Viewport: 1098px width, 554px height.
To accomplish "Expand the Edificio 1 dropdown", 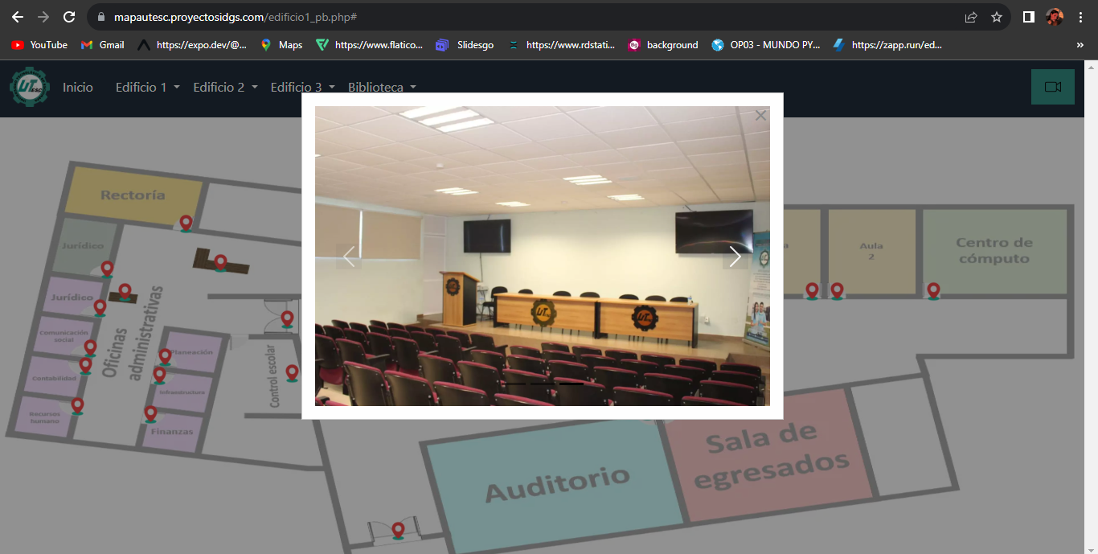I will [147, 87].
